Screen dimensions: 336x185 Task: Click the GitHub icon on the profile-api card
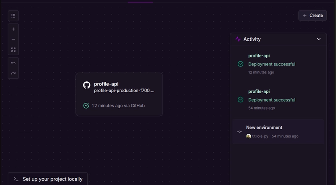point(87,85)
